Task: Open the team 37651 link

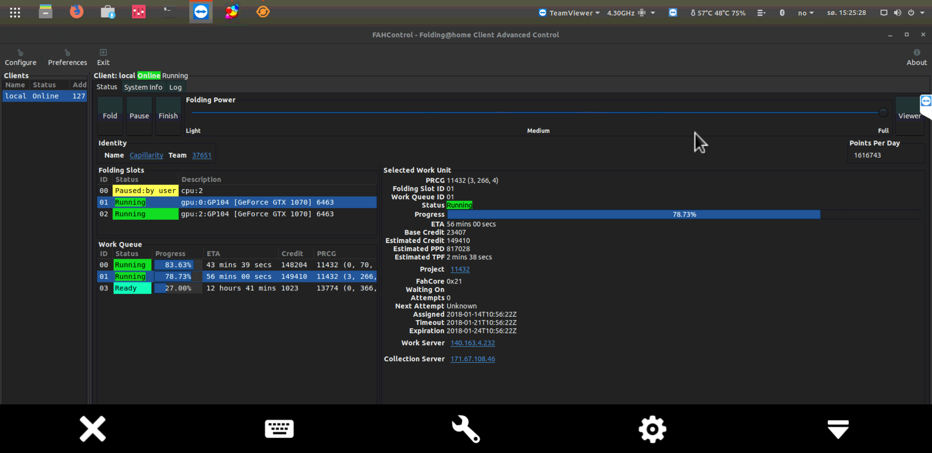Action: point(202,155)
